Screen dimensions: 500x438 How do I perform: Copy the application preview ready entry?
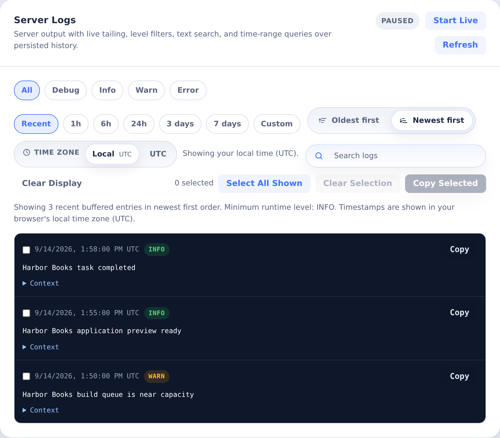(459, 313)
